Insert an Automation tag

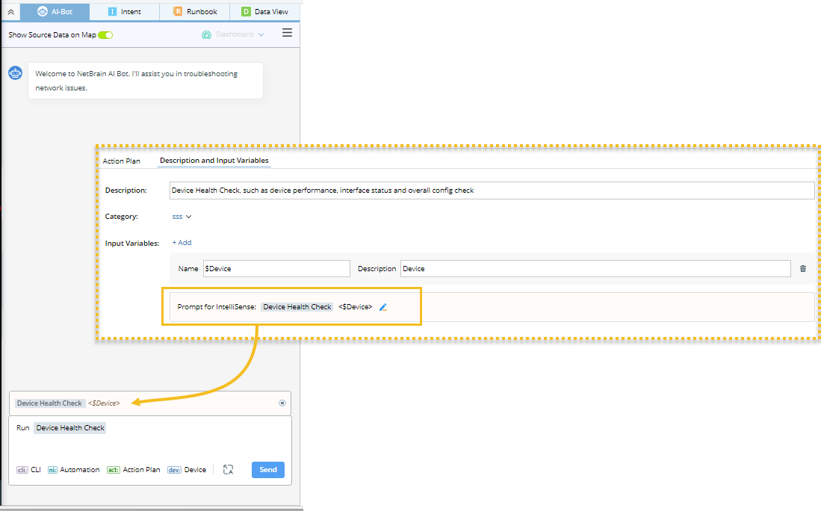pos(73,470)
